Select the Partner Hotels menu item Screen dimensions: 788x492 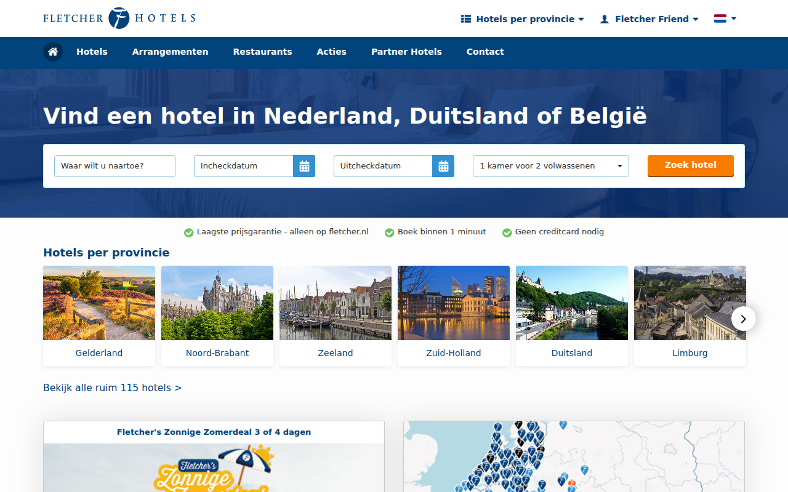(406, 52)
